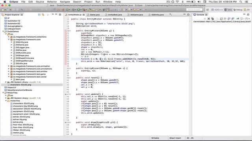The image size is (252, 141).
Task: Open the Navigate menu
Action: (65, 2)
